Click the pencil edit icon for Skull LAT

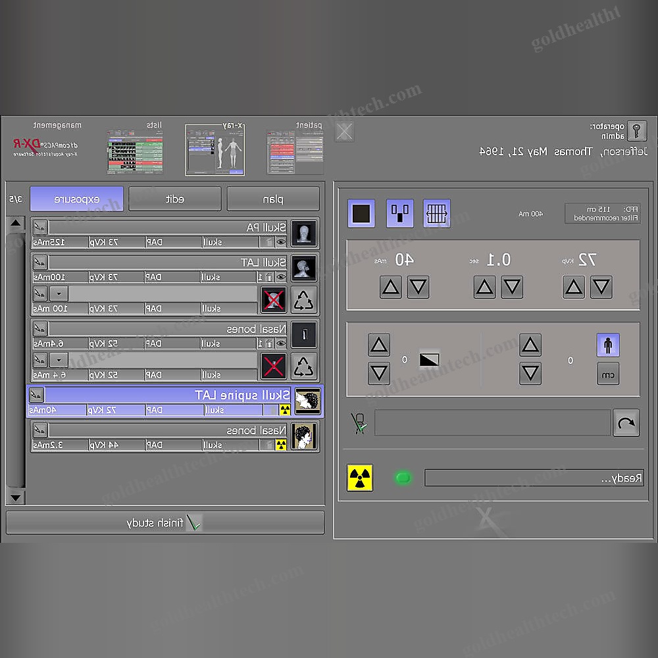click(x=40, y=263)
